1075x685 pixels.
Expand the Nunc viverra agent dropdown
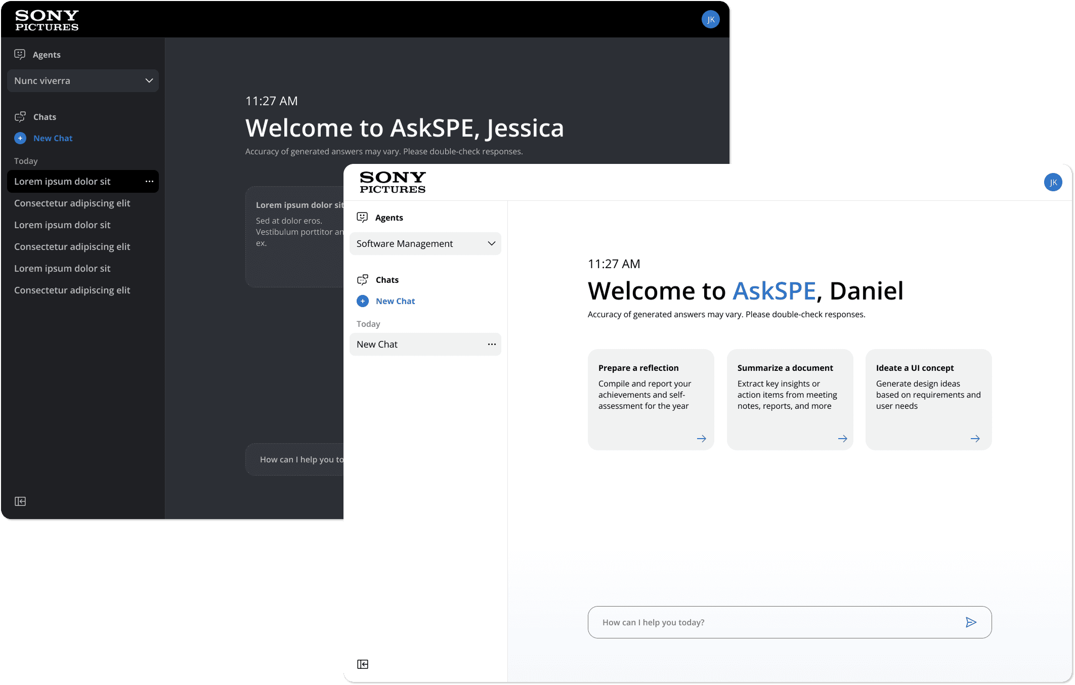(x=82, y=80)
